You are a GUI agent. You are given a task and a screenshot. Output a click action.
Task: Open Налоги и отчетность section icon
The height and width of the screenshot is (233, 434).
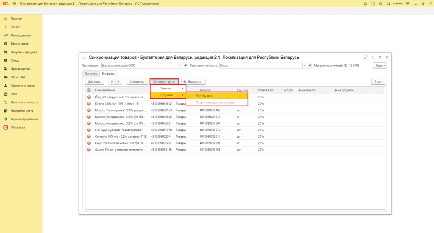pyautogui.click(x=6, y=103)
